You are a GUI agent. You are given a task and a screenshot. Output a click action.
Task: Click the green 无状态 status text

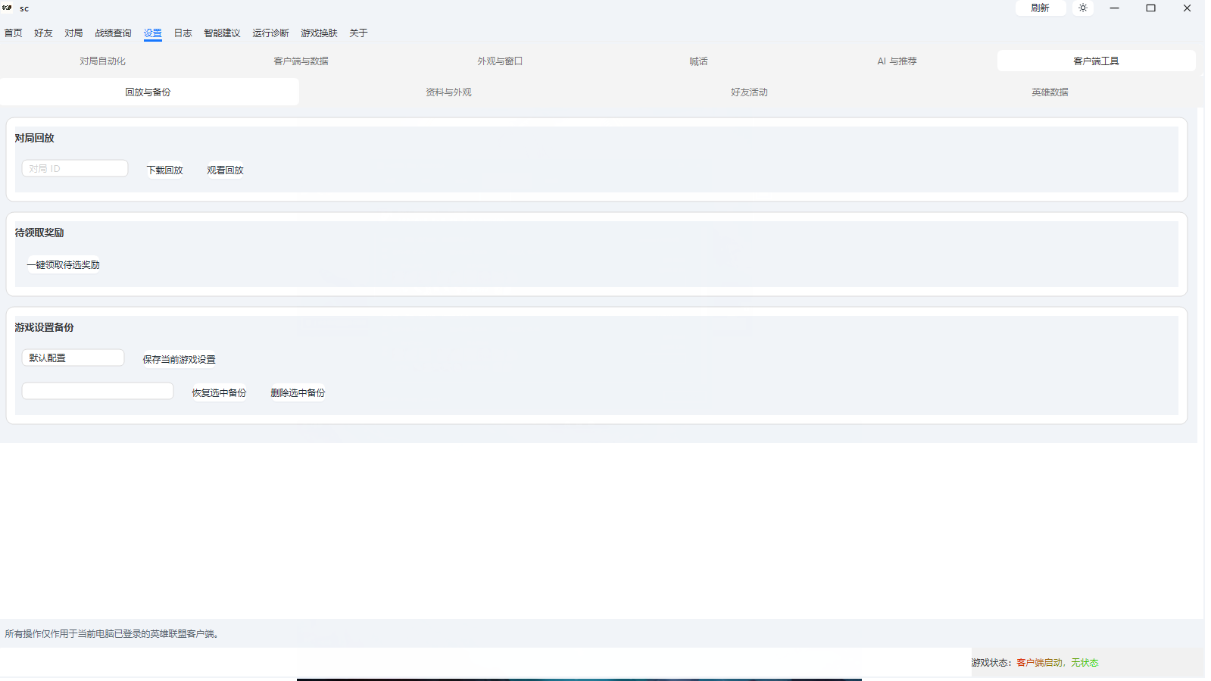(1085, 663)
